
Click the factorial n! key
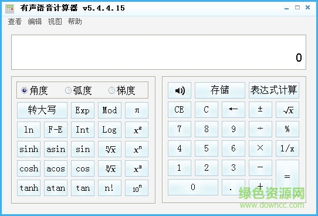[110, 188]
